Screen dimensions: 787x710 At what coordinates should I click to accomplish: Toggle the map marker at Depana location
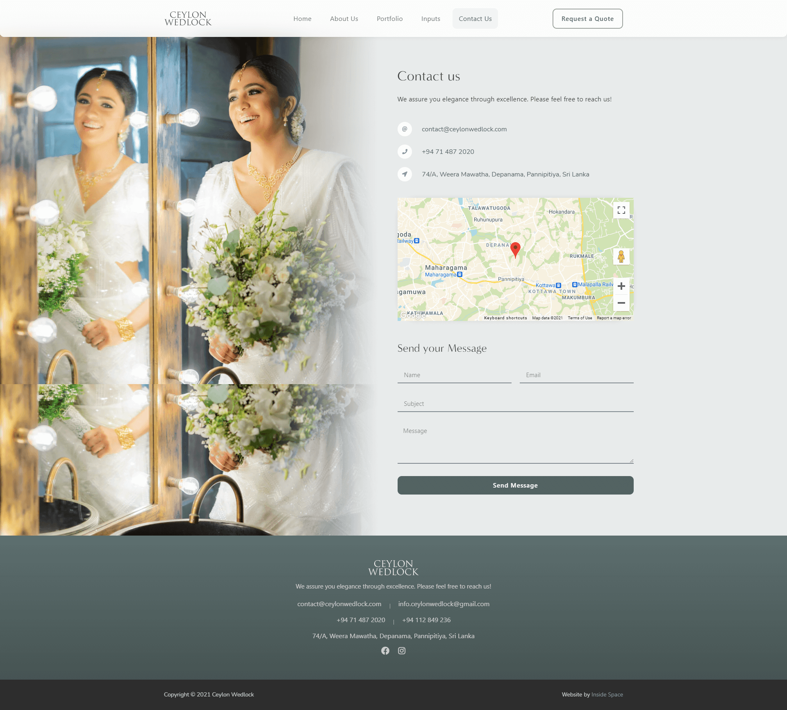coord(515,249)
